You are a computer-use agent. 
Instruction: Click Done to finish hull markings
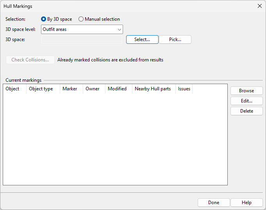214,203
